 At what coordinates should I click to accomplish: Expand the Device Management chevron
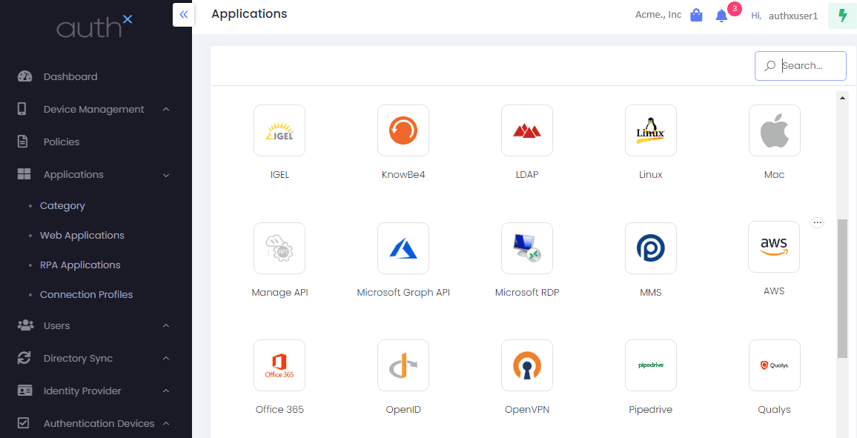coord(166,109)
